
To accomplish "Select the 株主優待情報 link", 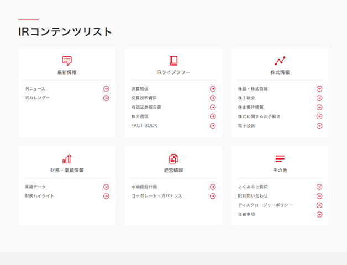I will [x=251, y=107].
